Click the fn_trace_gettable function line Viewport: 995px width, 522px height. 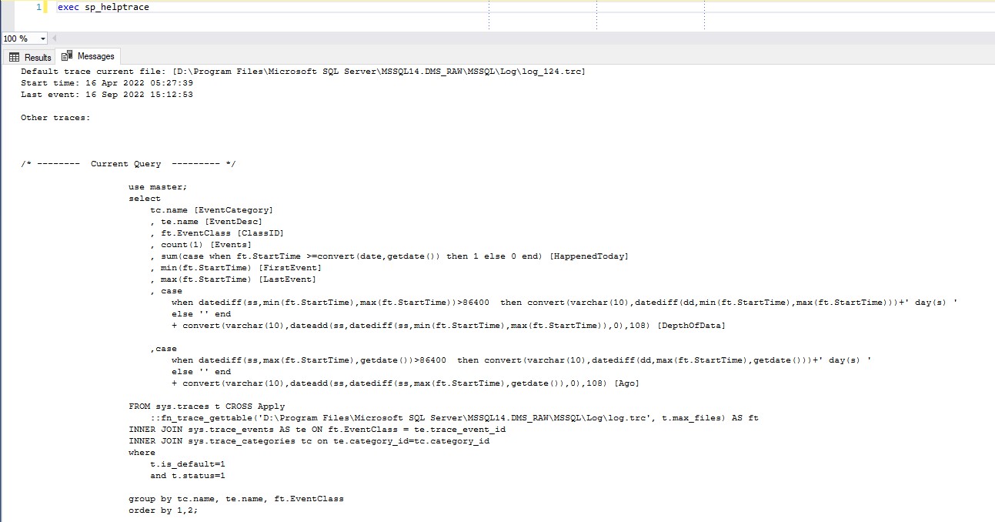click(x=454, y=418)
